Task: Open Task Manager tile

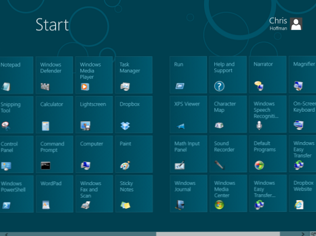Action: click(x=134, y=75)
